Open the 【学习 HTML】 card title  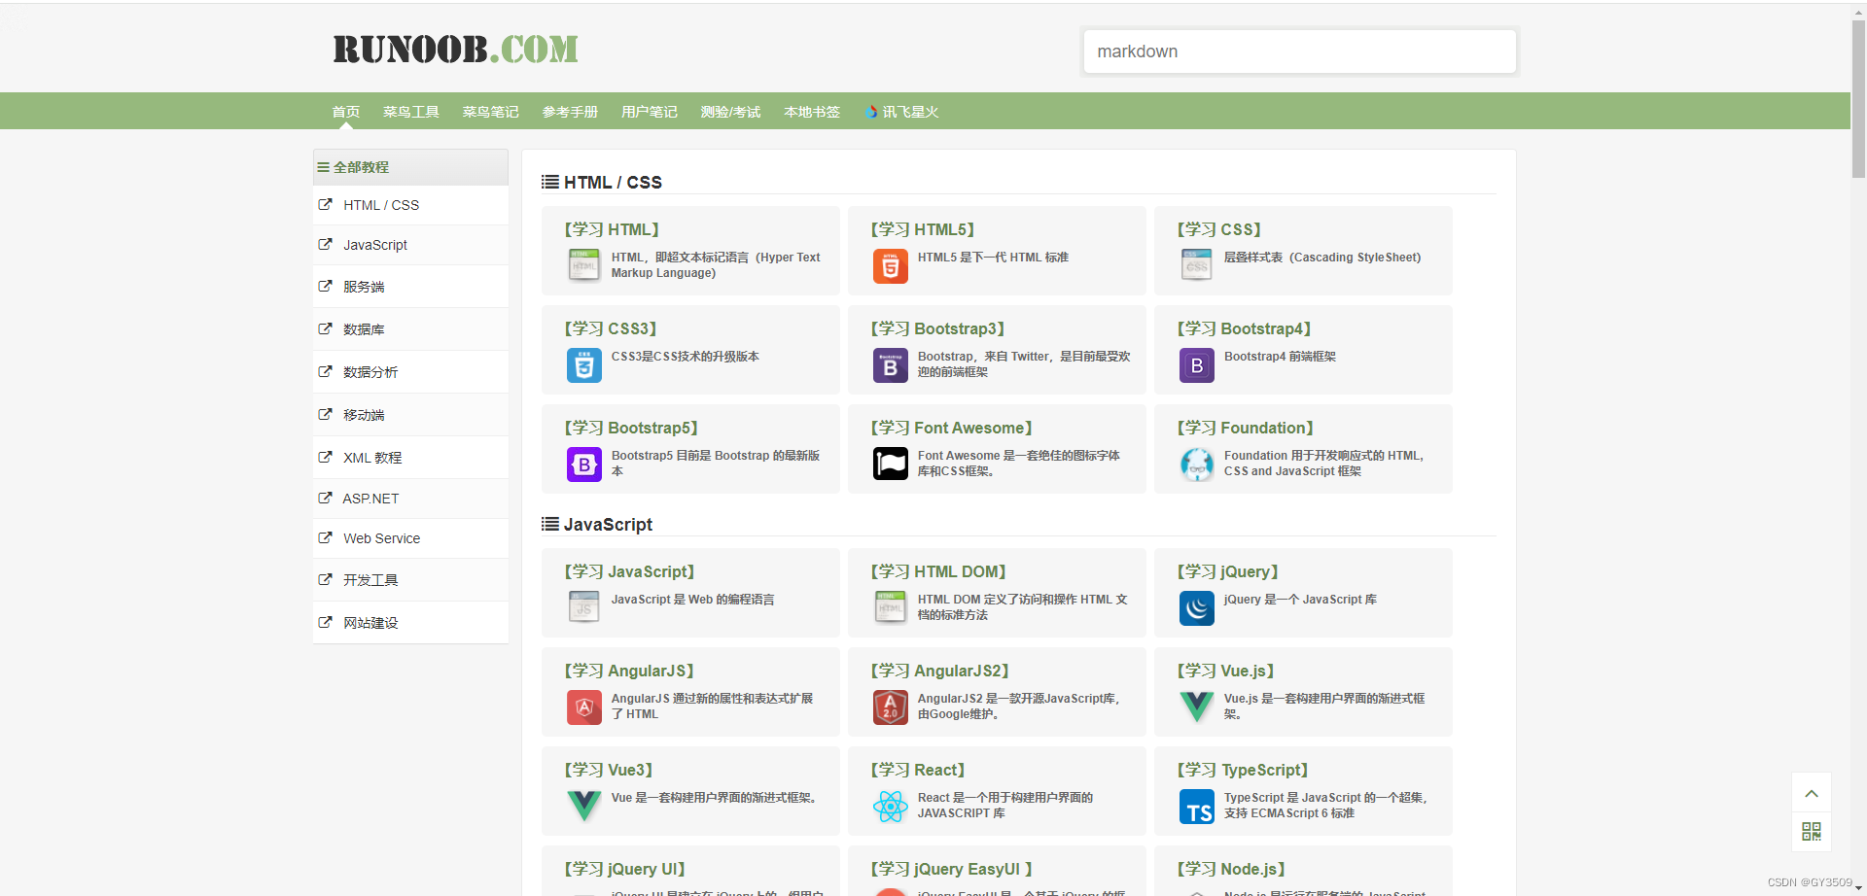click(x=612, y=229)
